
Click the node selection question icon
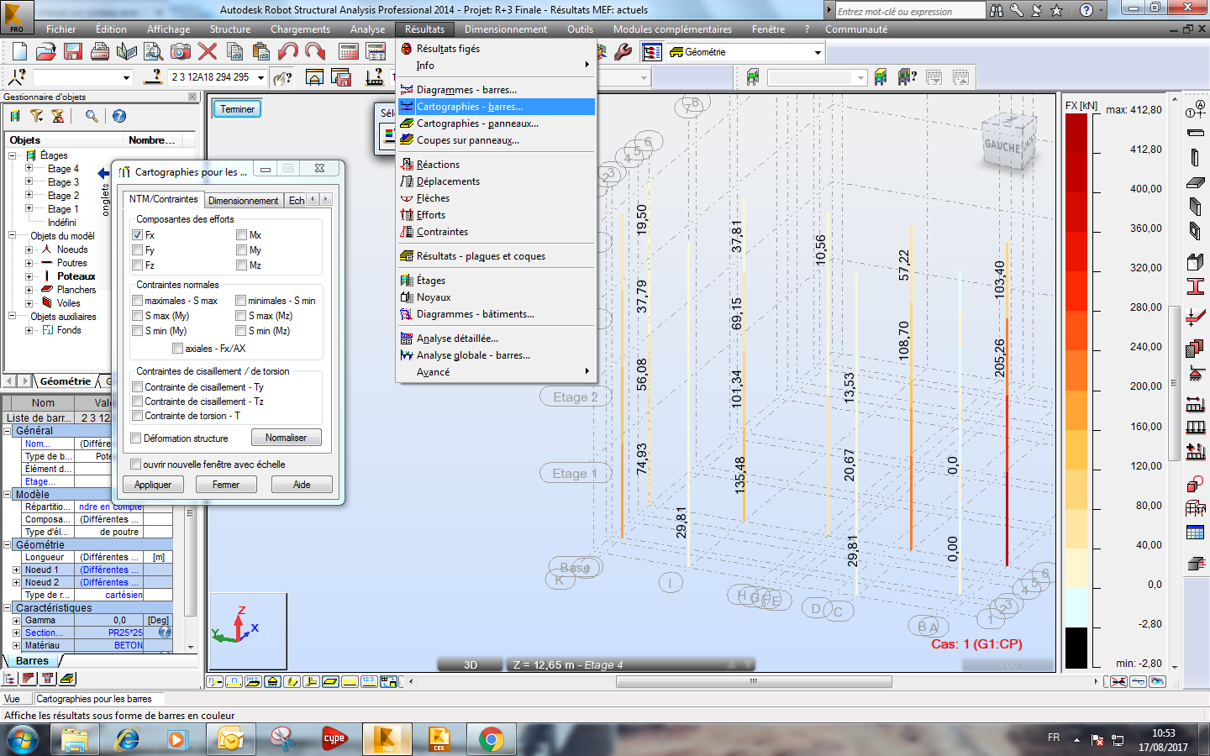point(18,77)
